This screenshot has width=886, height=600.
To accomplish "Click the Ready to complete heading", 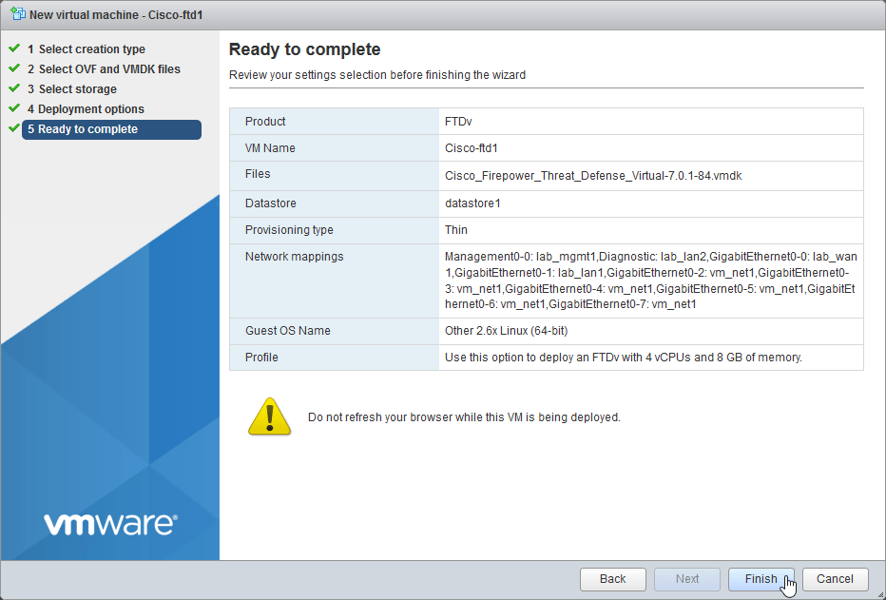I will tap(304, 49).
